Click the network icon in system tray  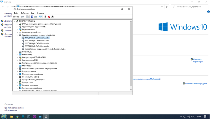point(185,117)
